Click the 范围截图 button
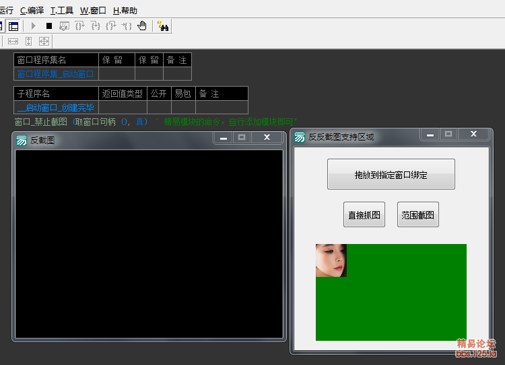Screen dimensions: 505x365 coord(417,214)
